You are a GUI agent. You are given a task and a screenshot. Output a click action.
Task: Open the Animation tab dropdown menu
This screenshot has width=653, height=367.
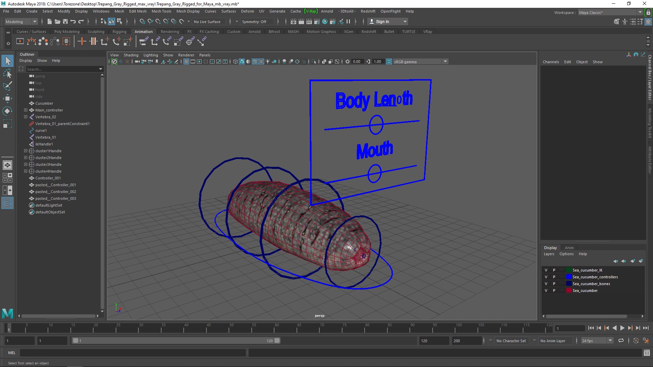tap(143, 31)
